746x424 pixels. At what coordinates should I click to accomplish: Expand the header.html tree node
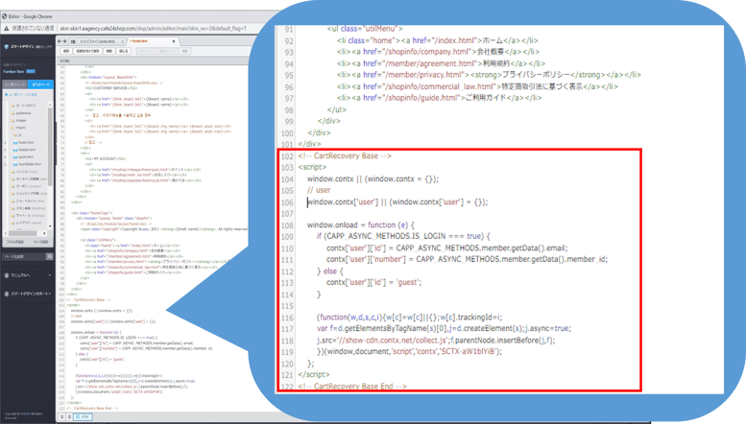tap(5, 150)
